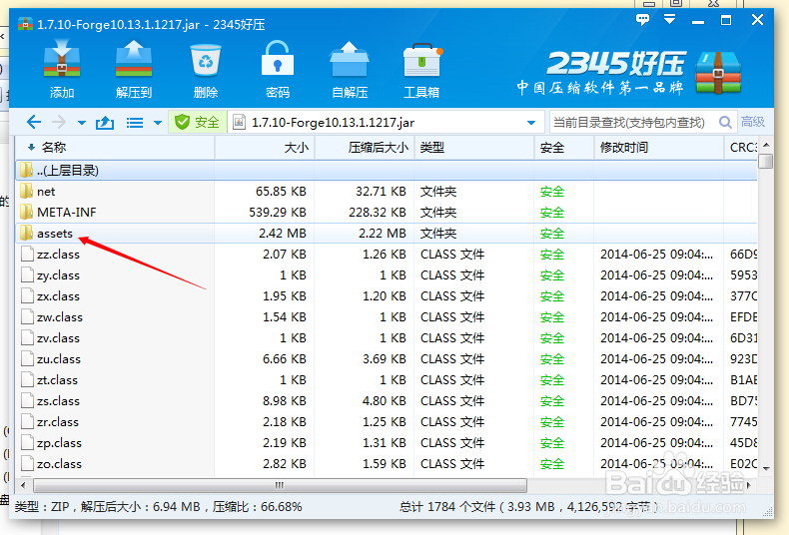Click the assets folder icon
The image size is (789, 535).
[26, 234]
